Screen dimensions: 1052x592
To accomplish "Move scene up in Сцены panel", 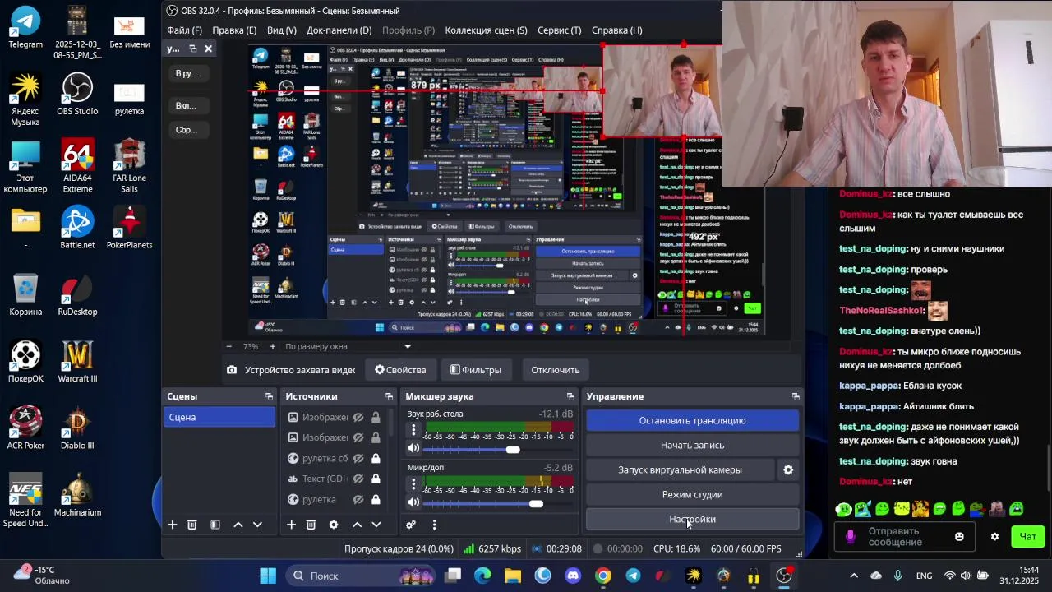I will click(238, 525).
